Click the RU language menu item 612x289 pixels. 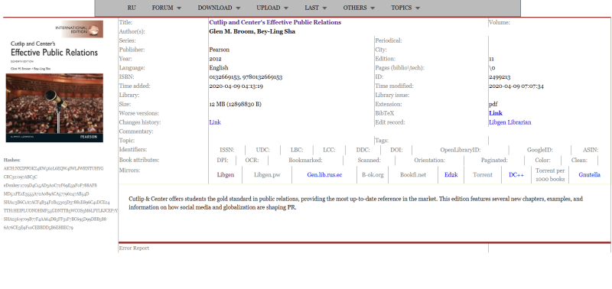(132, 8)
